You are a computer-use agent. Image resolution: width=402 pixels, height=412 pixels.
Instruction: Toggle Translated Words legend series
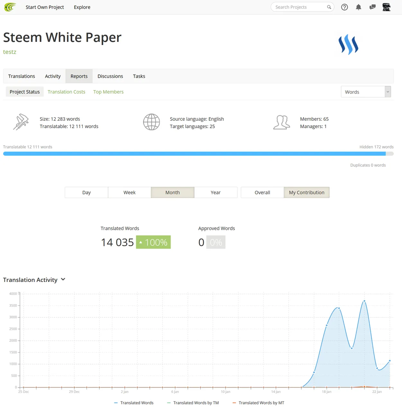[134, 403]
